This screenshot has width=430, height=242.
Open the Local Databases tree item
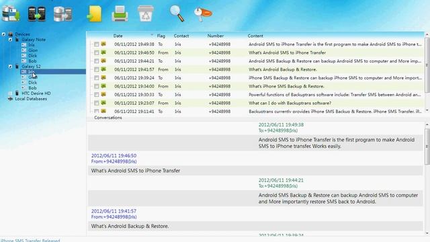pos(31,99)
